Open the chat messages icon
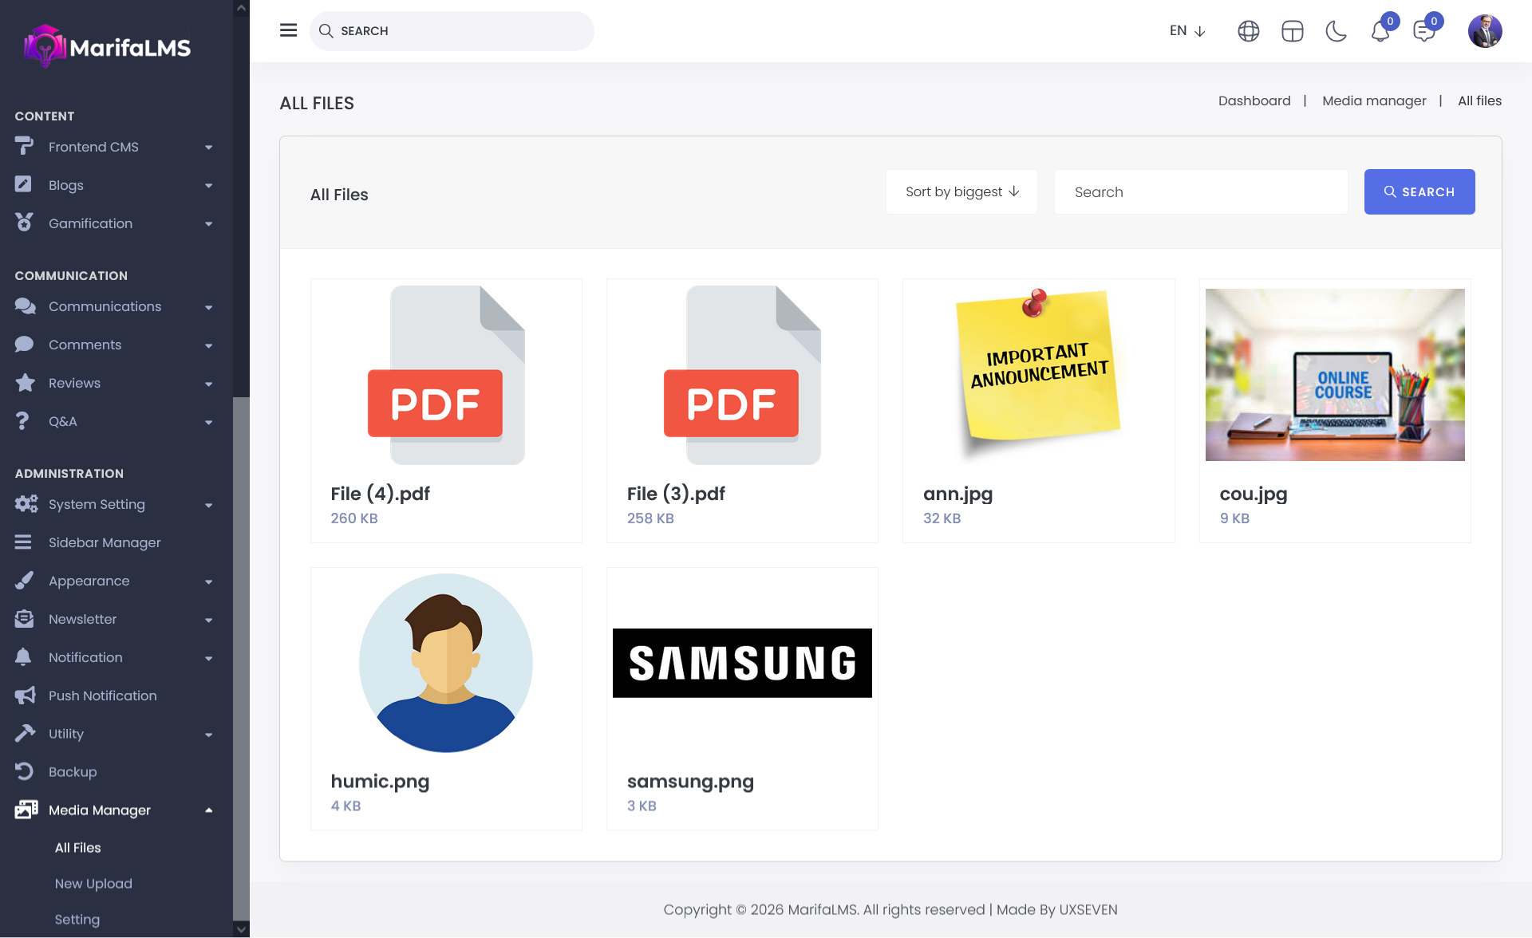The height and width of the screenshot is (938, 1532). coord(1423,32)
